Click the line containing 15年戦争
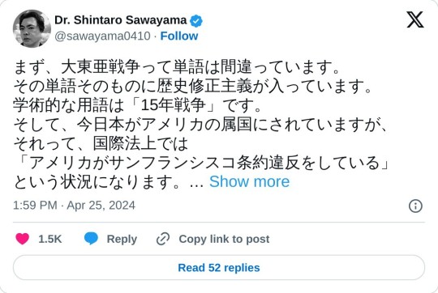This screenshot has width=438, height=293. 137,105
